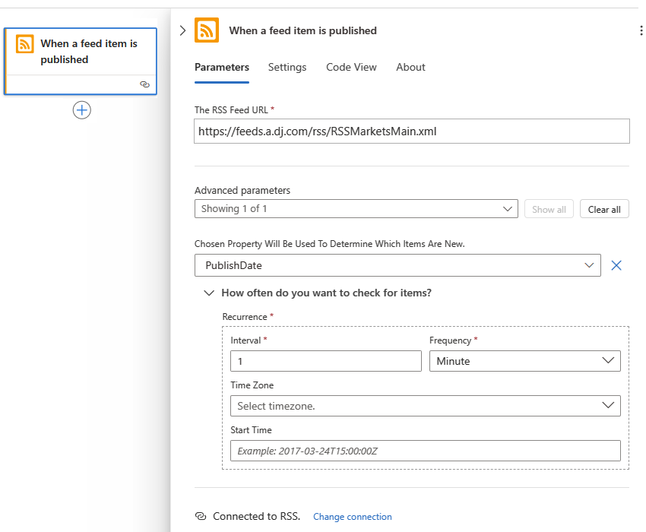Collapse the details panel using the chevron
Image resolution: width=646 pixels, height=532 pixels.
(182, 30)
